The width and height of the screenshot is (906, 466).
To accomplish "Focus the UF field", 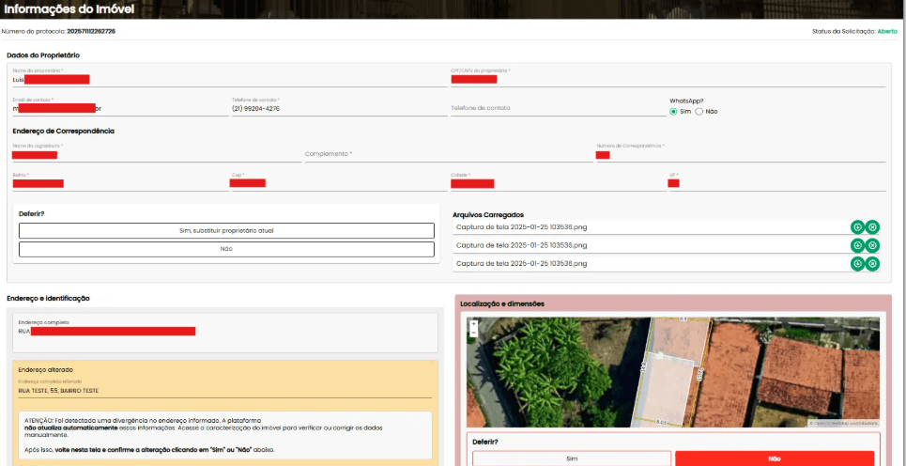I will click(x=777, y=181).
